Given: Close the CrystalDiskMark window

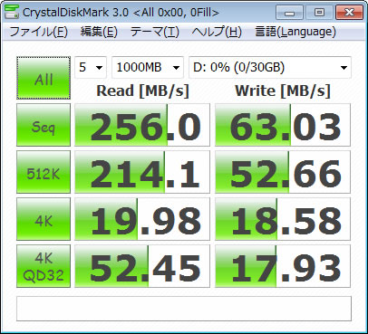Looking at the screenshot, I should (x=349, y=13).
